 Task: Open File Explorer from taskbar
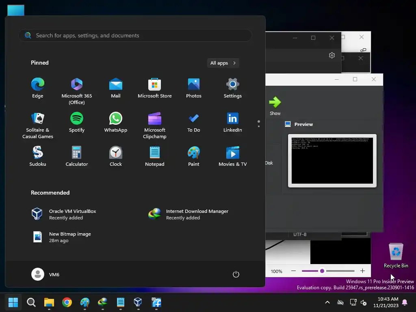pos(49,302)
